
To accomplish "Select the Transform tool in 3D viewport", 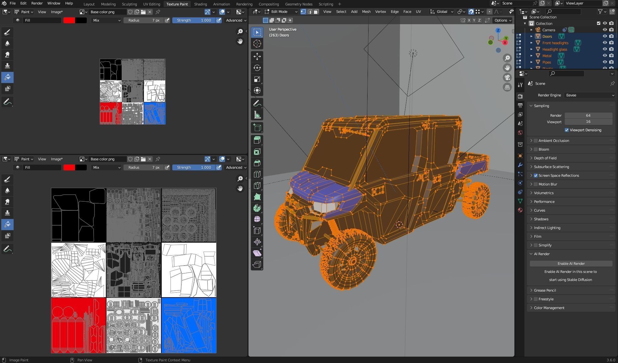I will 257,90.
